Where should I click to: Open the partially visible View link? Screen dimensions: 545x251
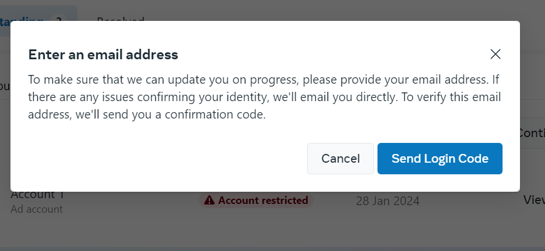pos(534,200)
